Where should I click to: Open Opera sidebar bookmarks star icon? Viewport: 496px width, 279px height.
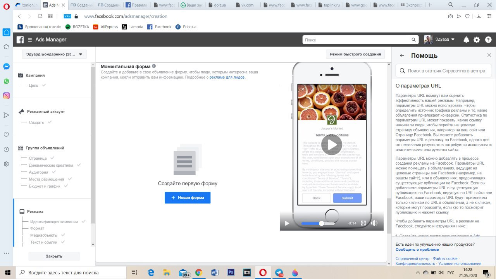coord(6,46)
